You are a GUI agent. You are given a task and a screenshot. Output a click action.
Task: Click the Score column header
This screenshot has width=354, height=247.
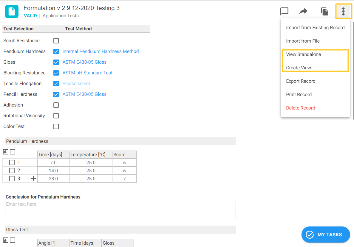click(x=124, y=155)
